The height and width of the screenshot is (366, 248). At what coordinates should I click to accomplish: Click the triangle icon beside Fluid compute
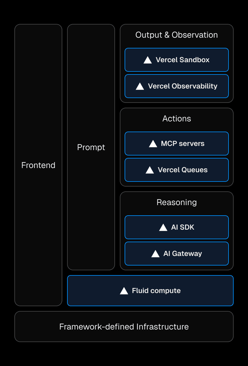(124, 291)
